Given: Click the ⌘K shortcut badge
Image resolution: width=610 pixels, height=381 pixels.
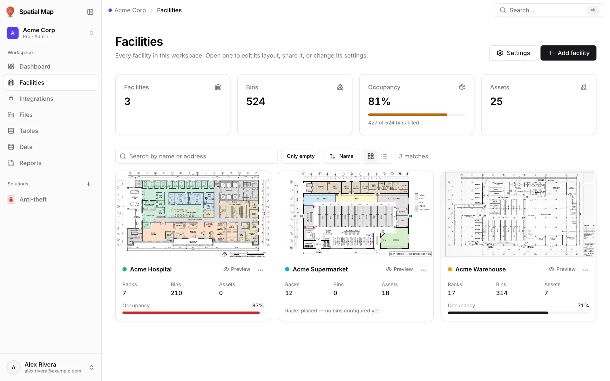Looking at the screenshot, I should tap(593, 10).
